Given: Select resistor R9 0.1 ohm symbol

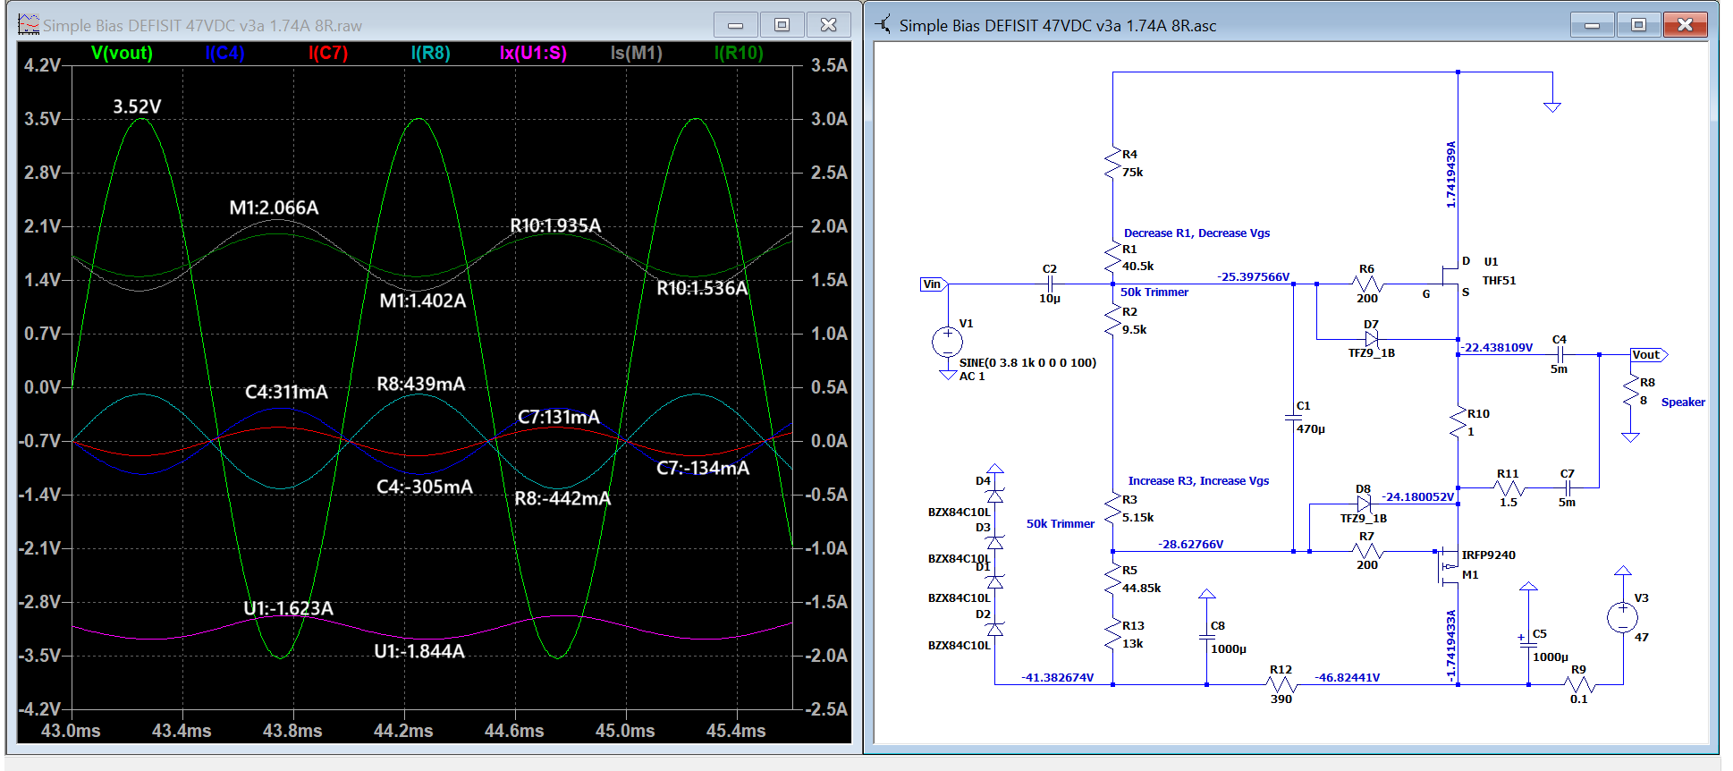Looking at the screenshot, I should tap(1580, 684).
